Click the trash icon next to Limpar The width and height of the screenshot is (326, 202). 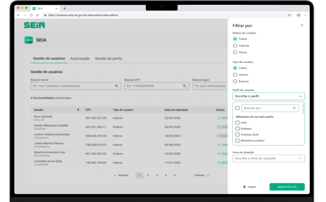tap(244, 186)
